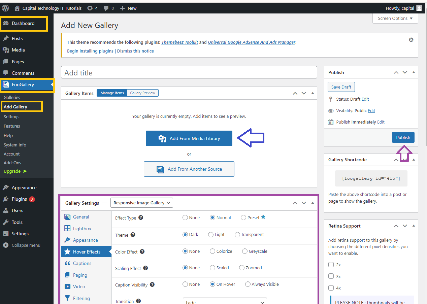
Task: Choose the Light theme radio button
Action: click(x=211, y=234)
